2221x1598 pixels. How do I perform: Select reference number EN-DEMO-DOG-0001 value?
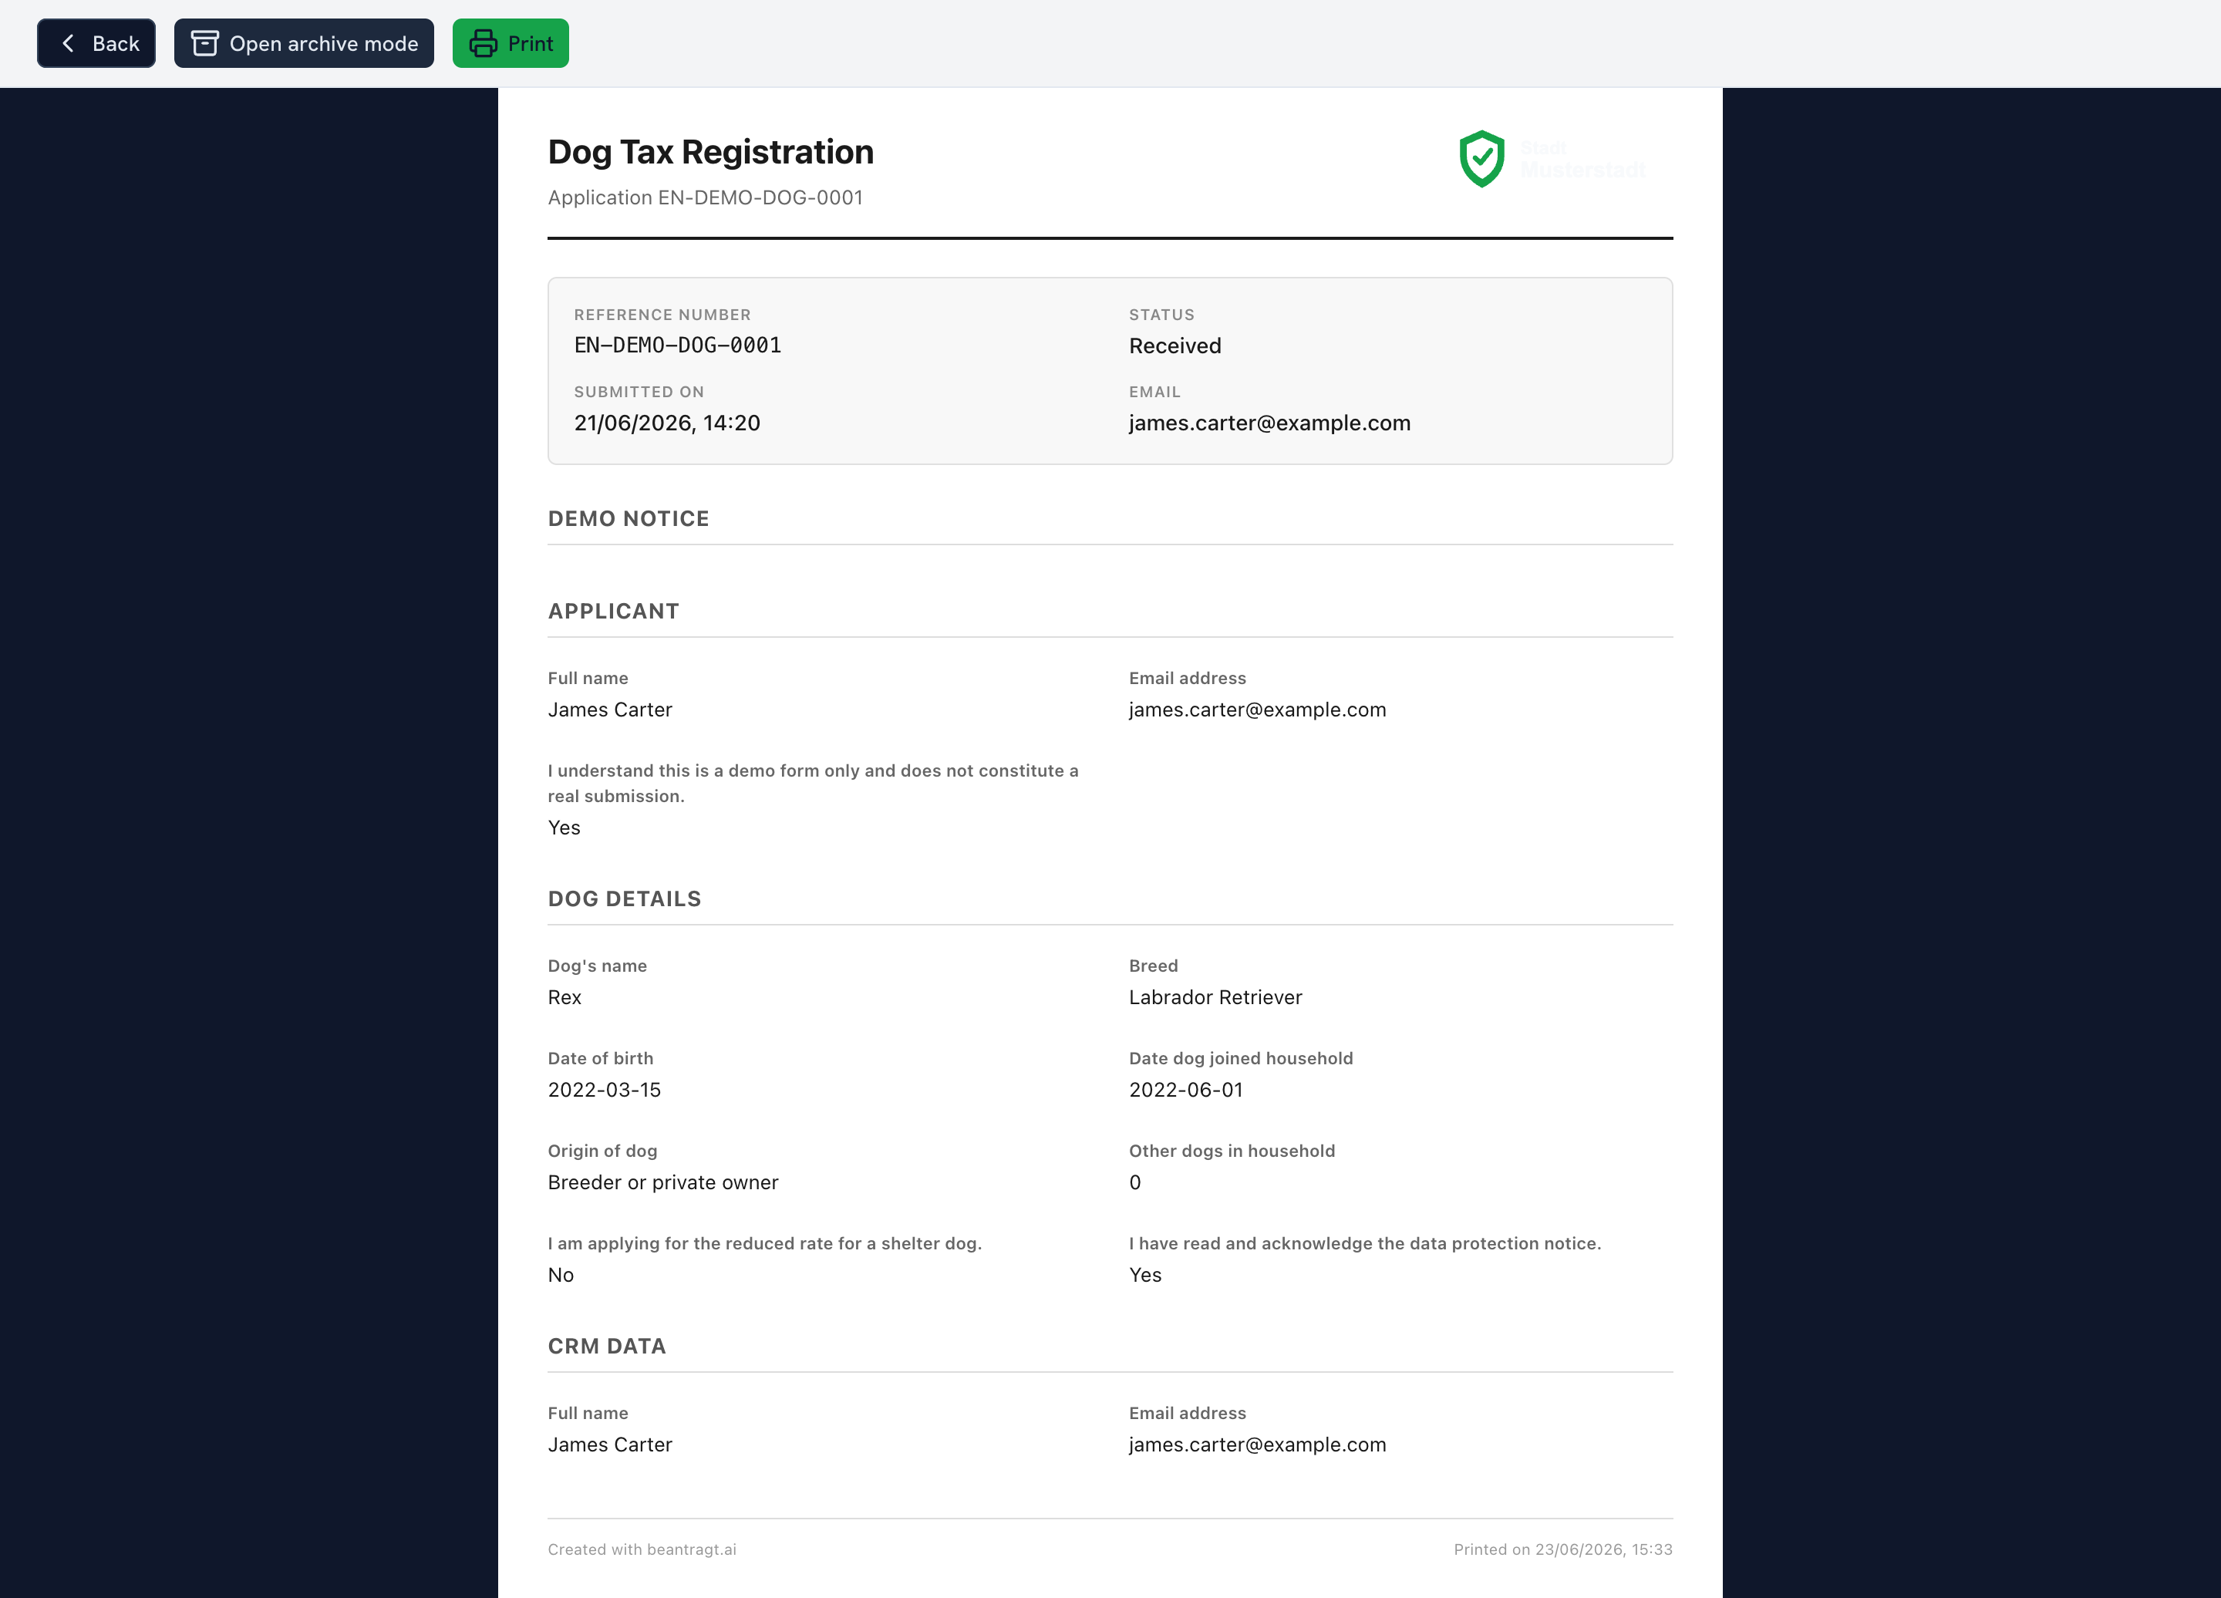[678, 345]
